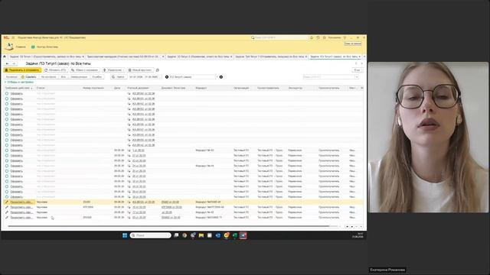
Task: Click the Обмен с сервером button
Action: point(85,70)
